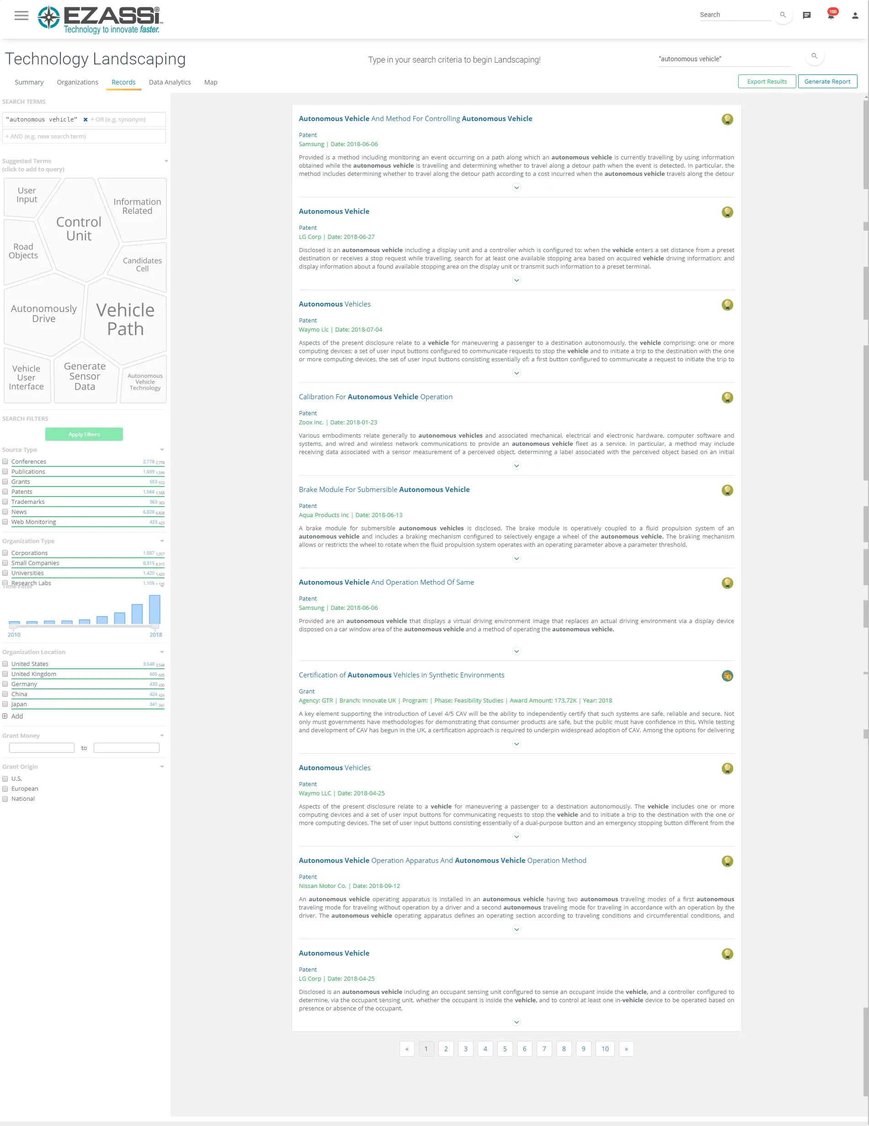Collapse the Grant Money filter section
869x1126 pixels.
[162, 736]
